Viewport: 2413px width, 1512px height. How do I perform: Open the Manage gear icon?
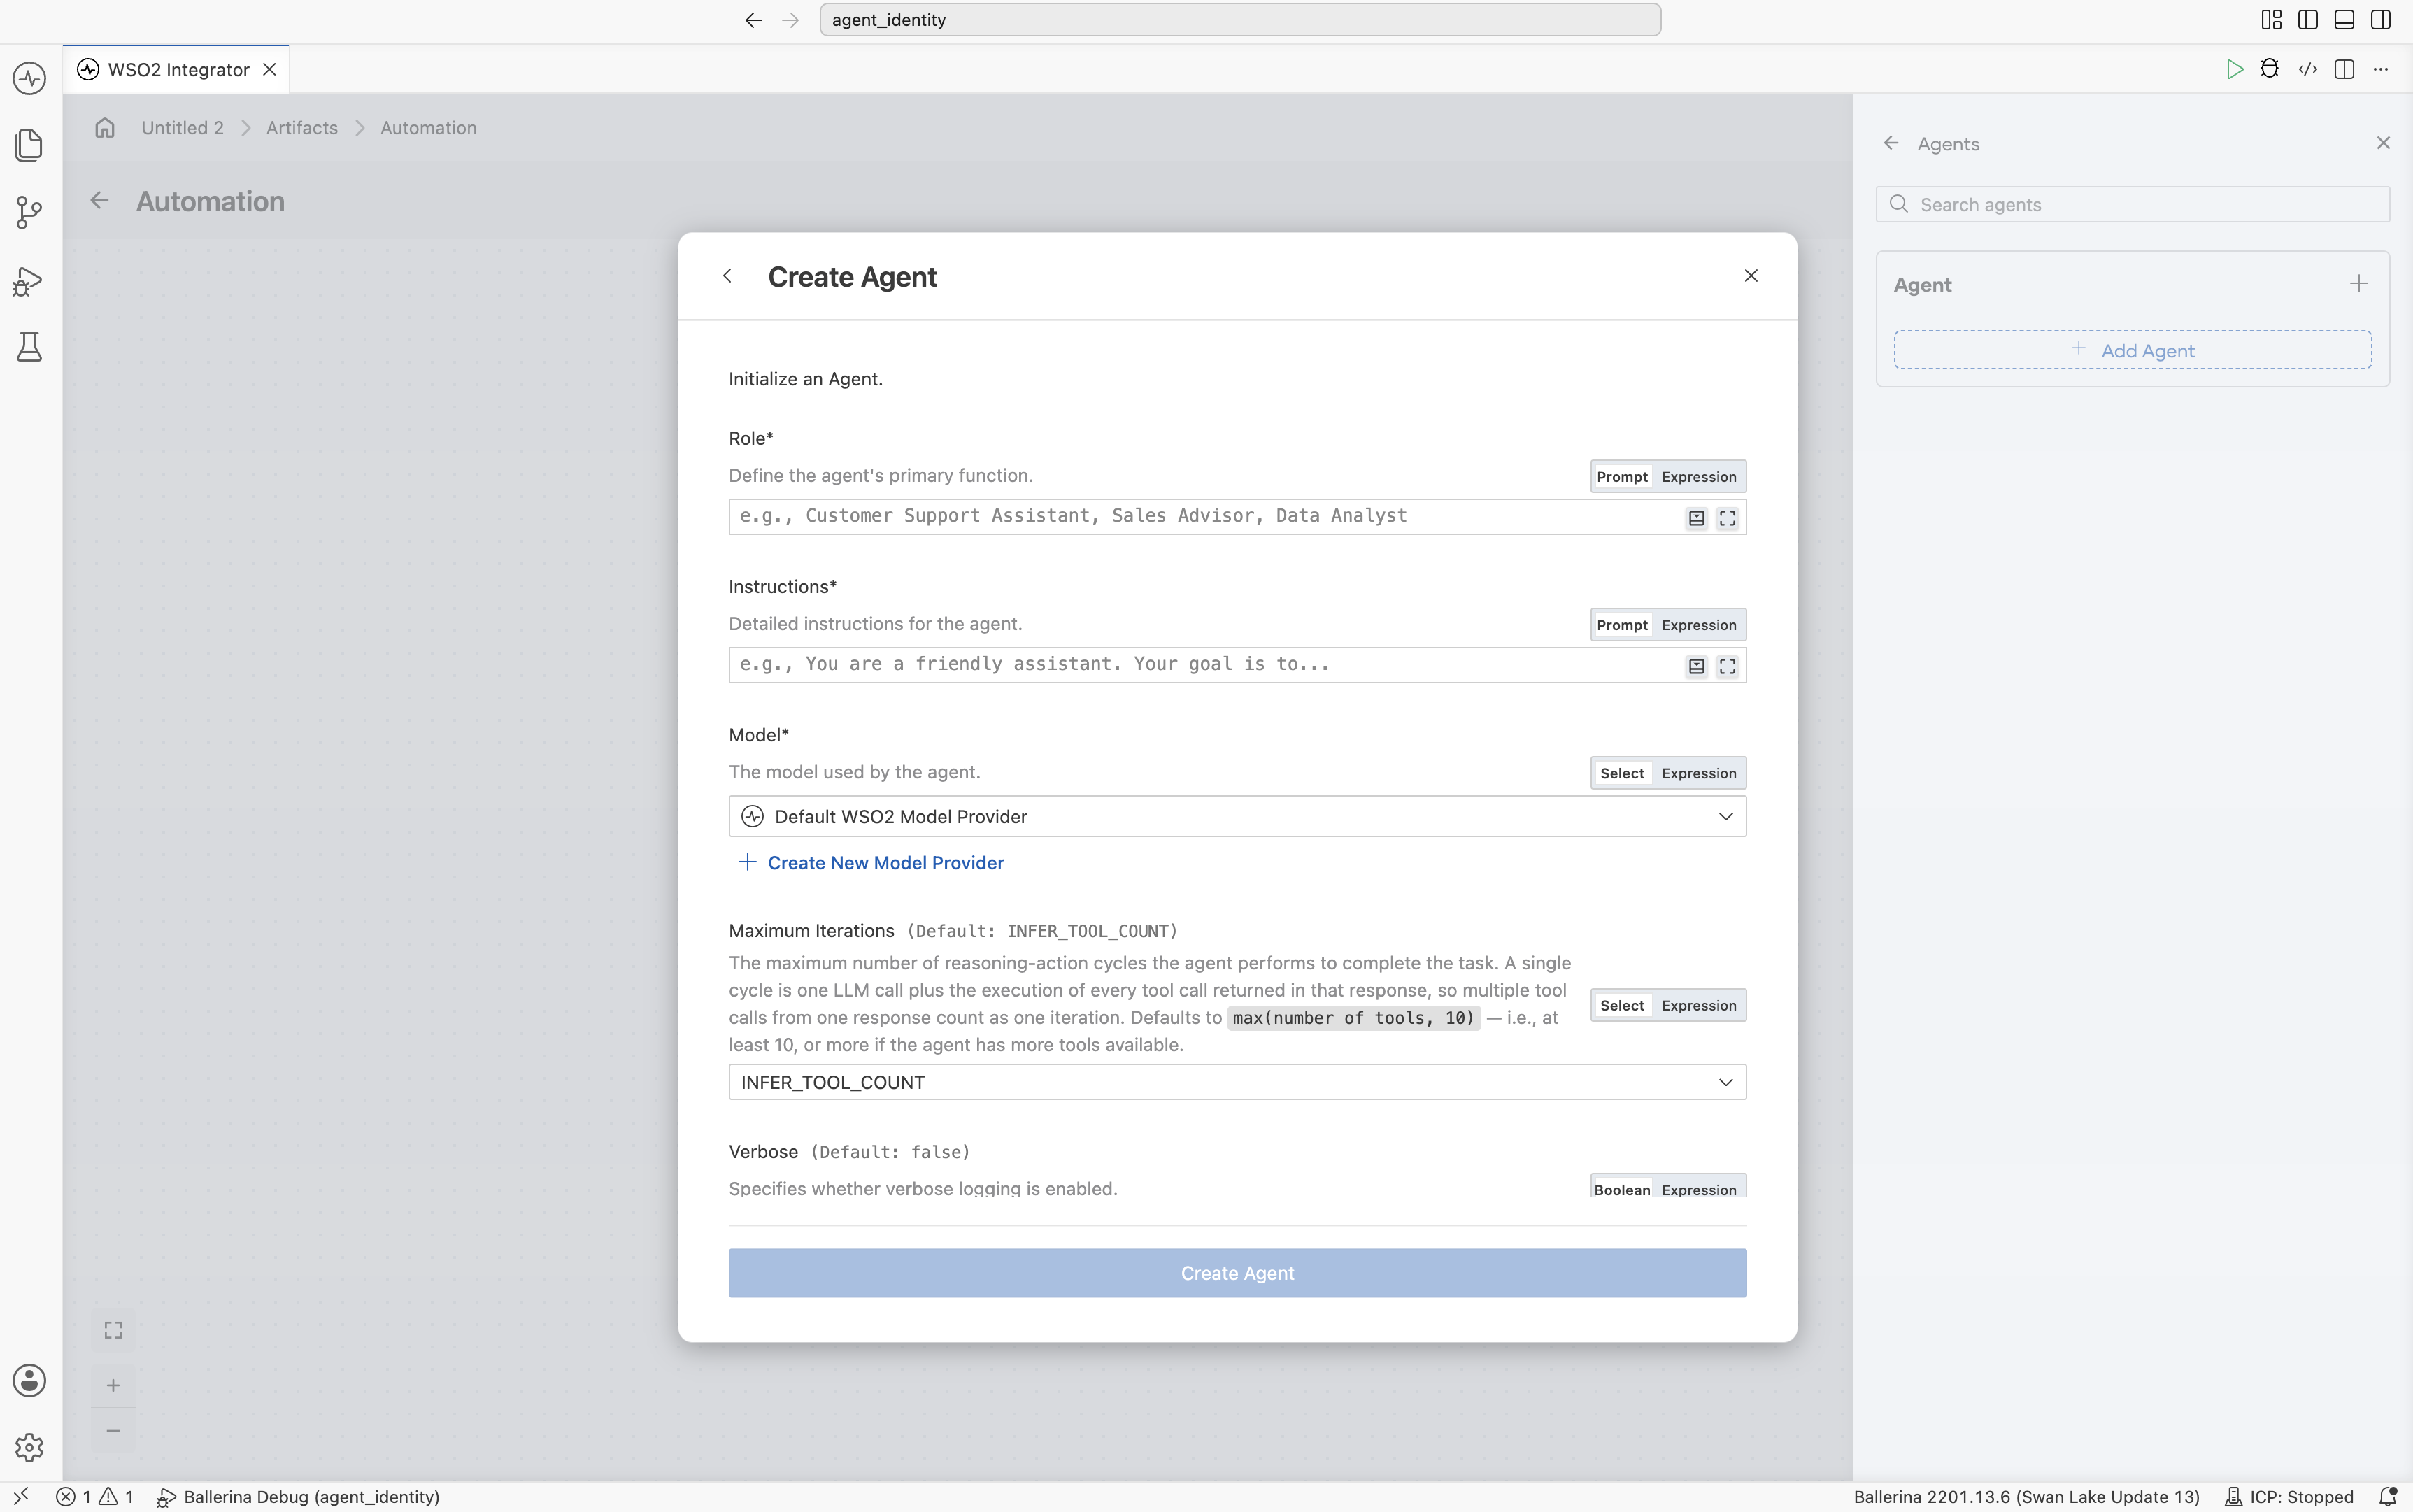(x=29, y=1447)
